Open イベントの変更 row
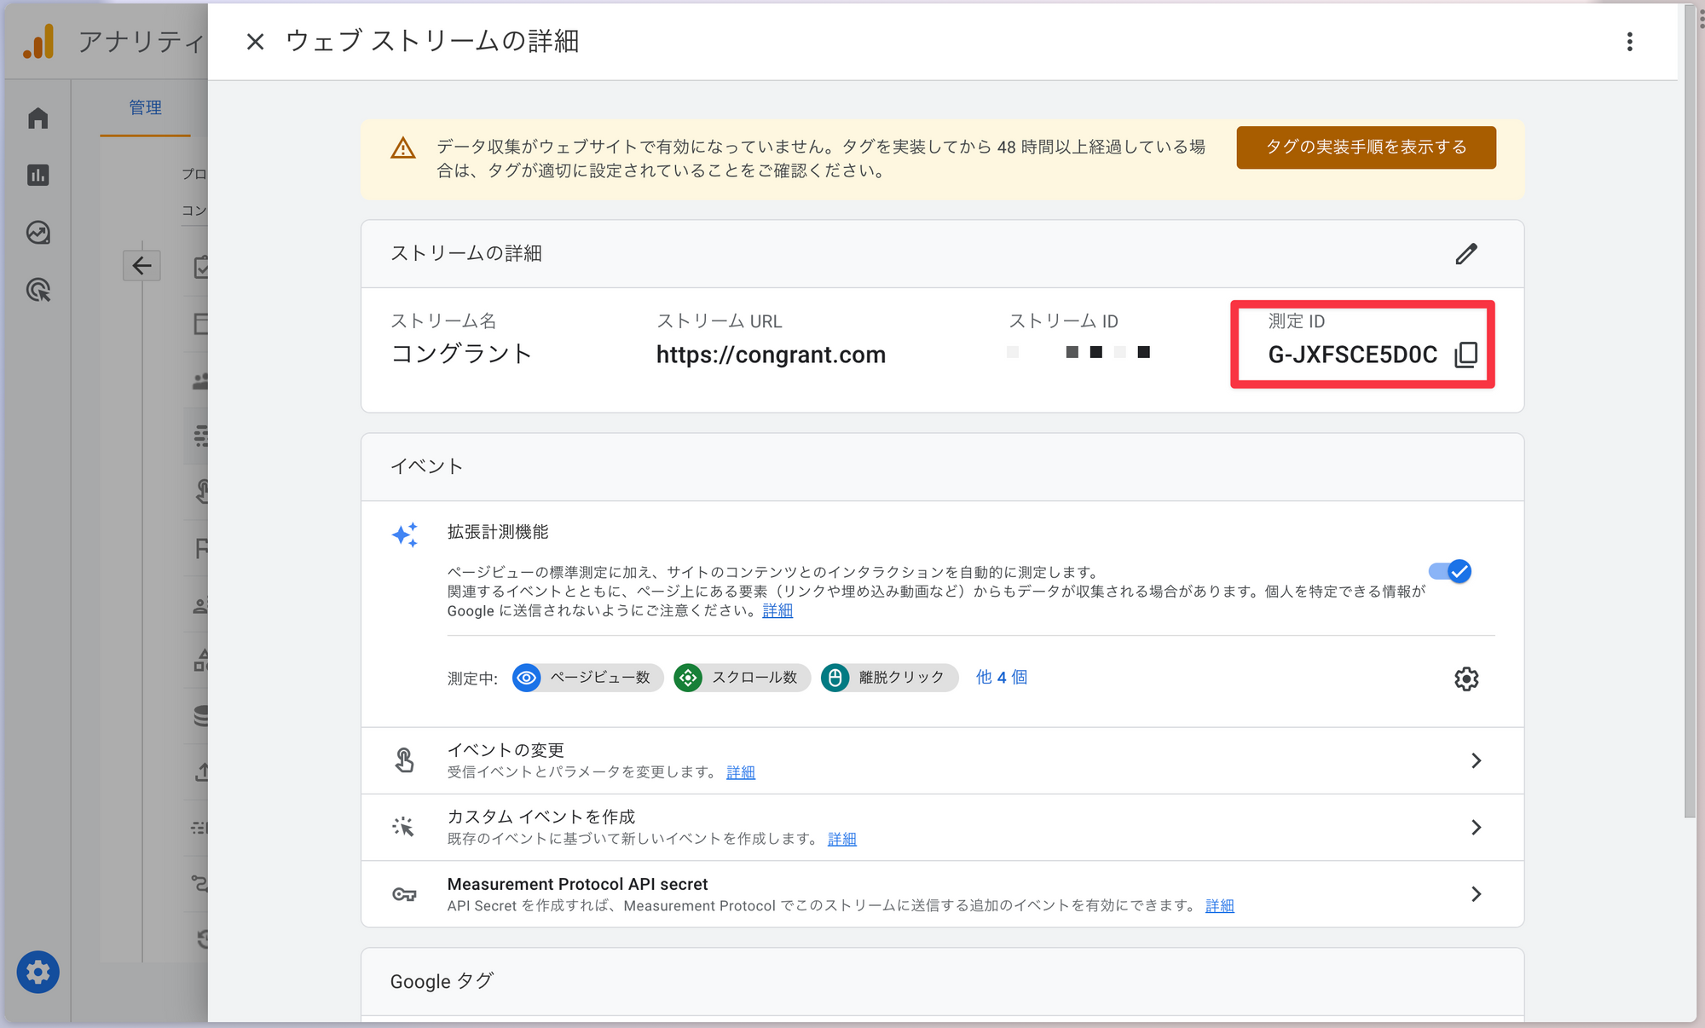 (942, 760)
